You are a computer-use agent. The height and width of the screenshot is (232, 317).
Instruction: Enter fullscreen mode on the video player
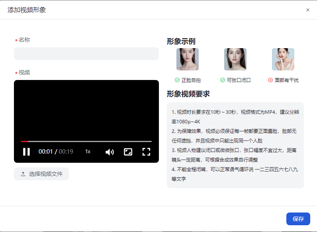point(146,152)
